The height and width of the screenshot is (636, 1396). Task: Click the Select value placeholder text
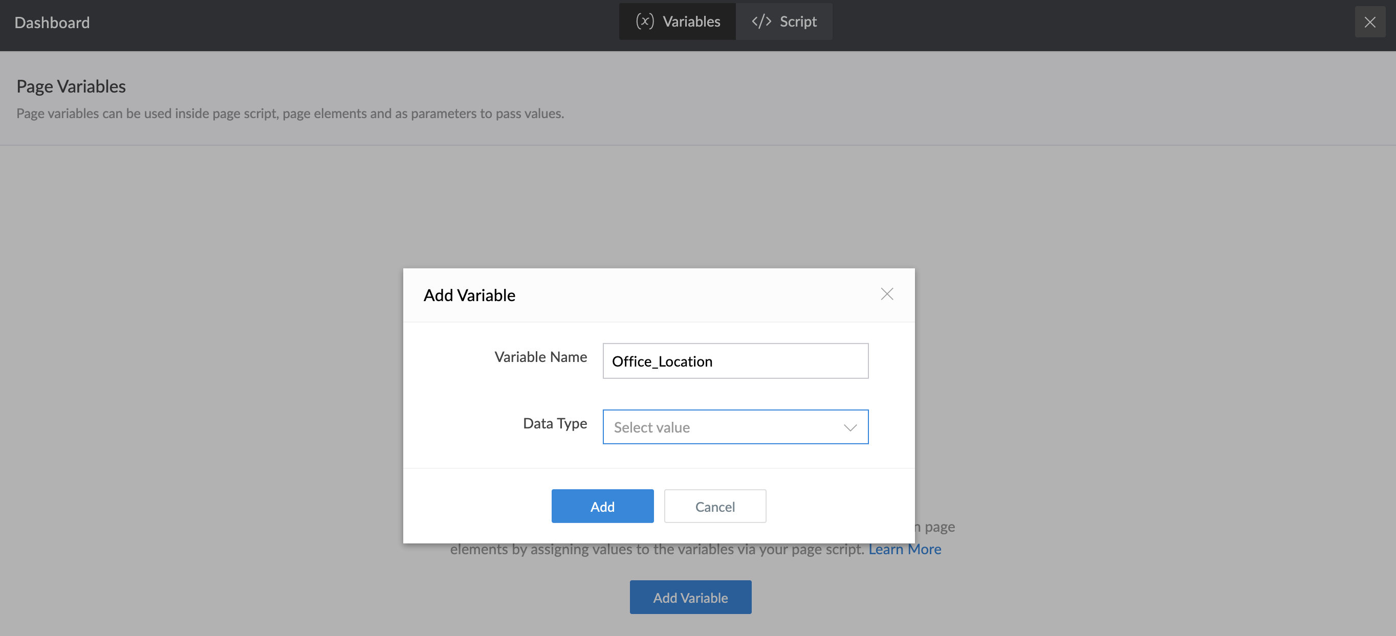tap(651, 427)
